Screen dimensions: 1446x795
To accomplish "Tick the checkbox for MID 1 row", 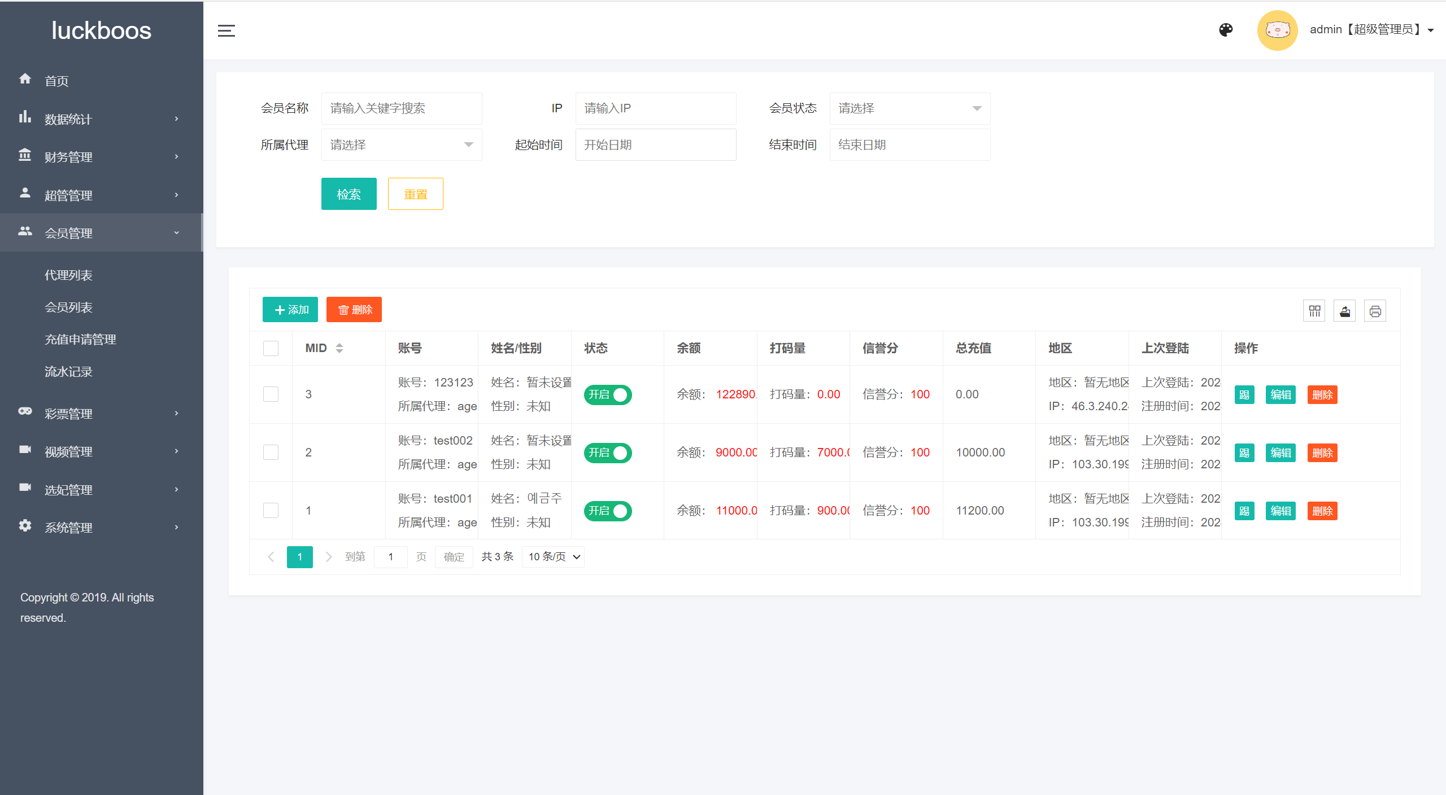I will point(271,511).
